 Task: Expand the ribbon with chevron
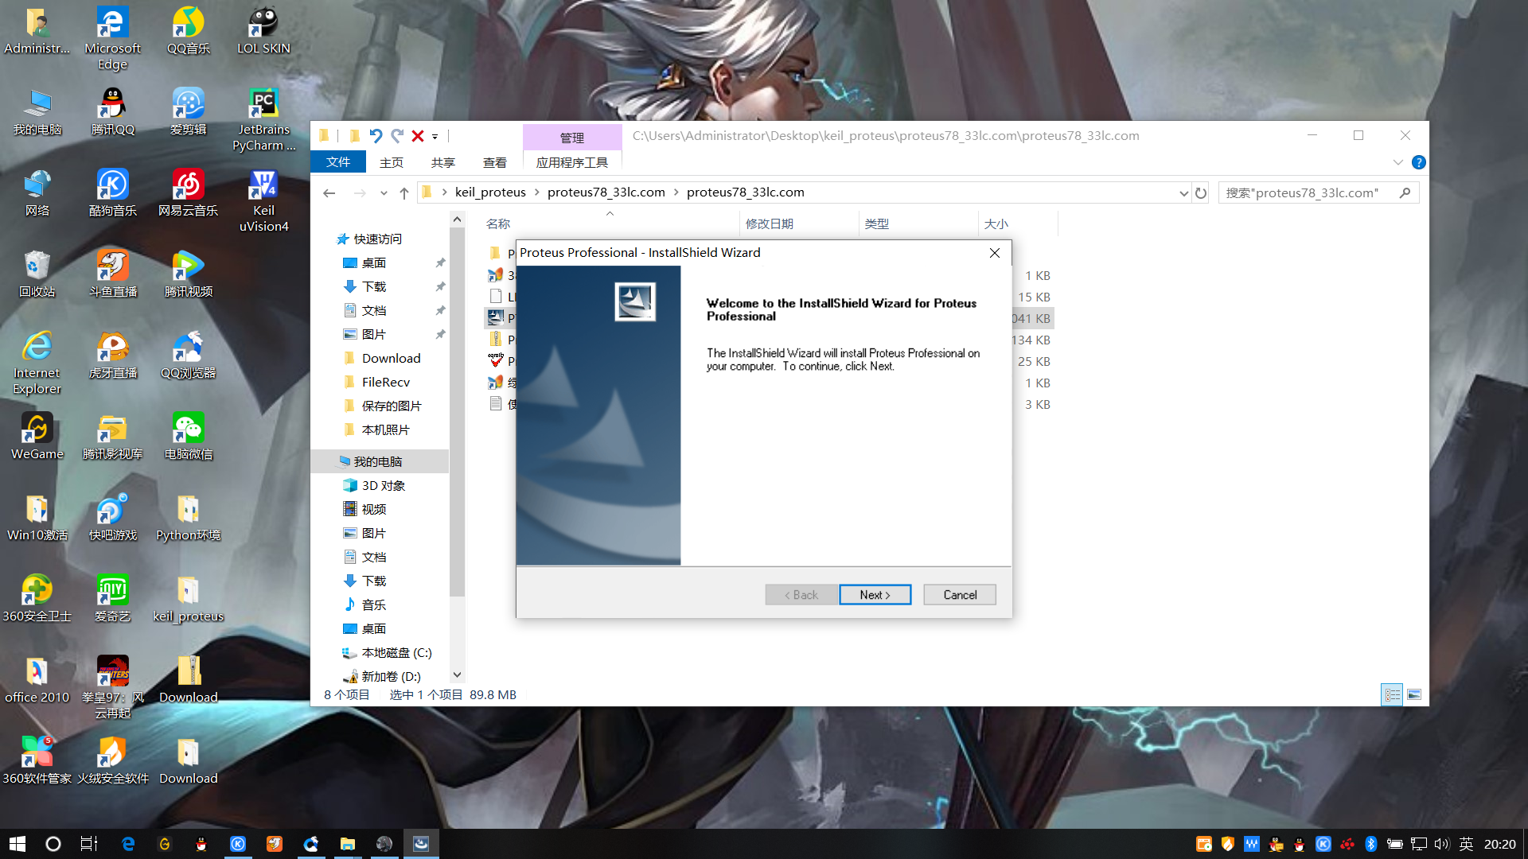[x=1398, y=162]
